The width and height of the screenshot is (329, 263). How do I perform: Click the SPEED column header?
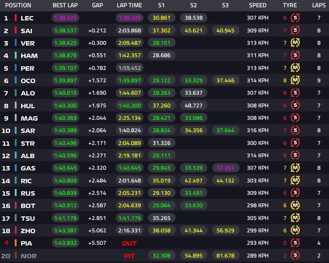pos(258,5)
